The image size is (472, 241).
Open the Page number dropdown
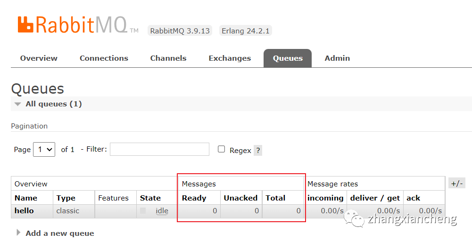point(44,149)
